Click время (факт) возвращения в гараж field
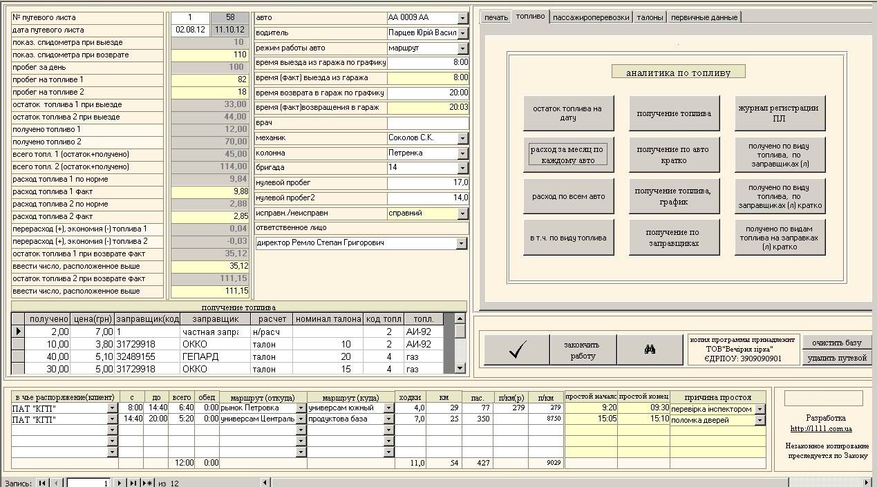Image resolution: width=877 pixels, height=487 pixels. [428, 108]
